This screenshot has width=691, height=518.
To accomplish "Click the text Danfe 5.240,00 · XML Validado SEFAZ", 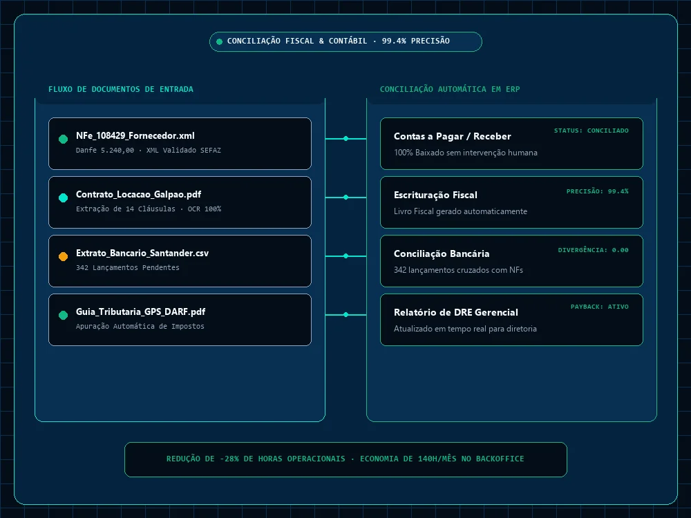I will tap(149, 150).
